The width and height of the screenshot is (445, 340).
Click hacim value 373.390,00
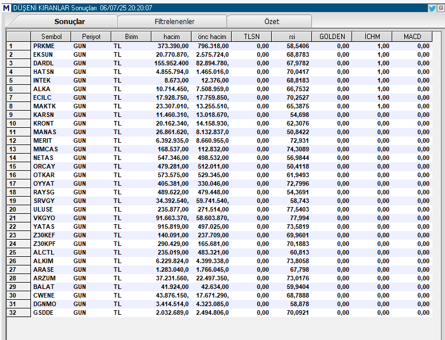(x=173, y=46)
